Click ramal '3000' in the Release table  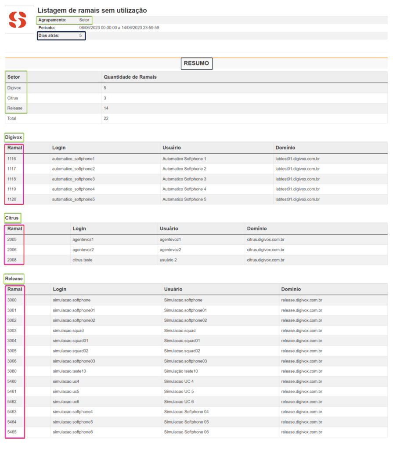12,300
